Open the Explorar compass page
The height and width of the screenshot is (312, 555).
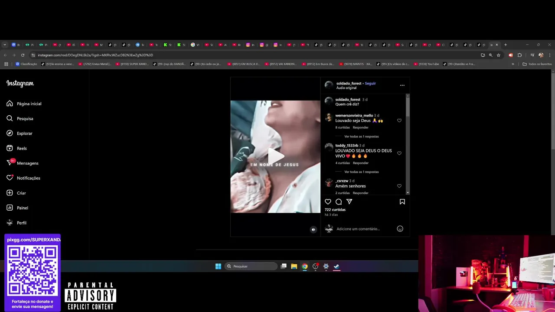(20, 133)
